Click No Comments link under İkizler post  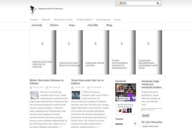55,87
